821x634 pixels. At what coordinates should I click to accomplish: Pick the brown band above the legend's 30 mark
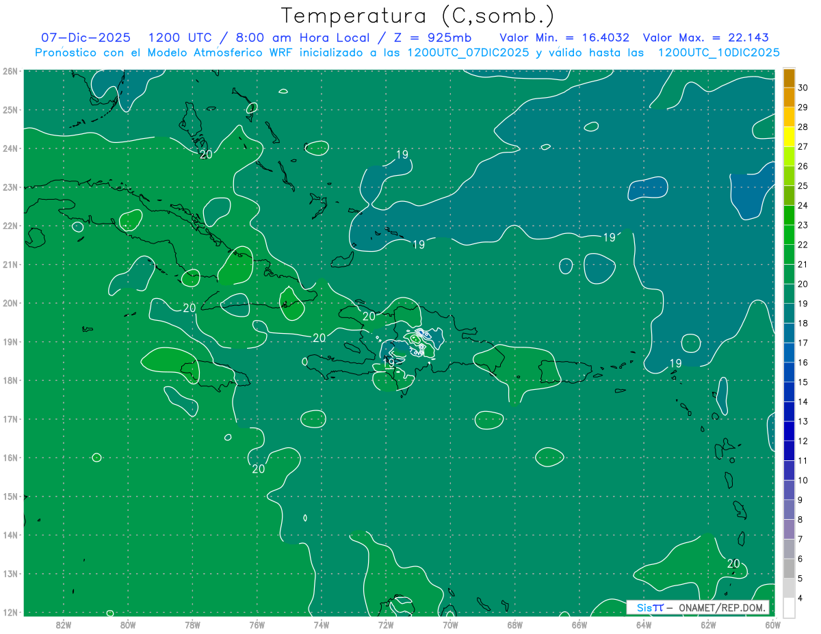pyautogui.click(x=789, y=78)
